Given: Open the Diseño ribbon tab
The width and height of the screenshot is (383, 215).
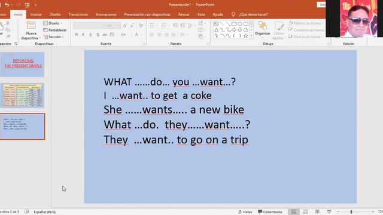Looking at the screenshot, I should 55,14.
